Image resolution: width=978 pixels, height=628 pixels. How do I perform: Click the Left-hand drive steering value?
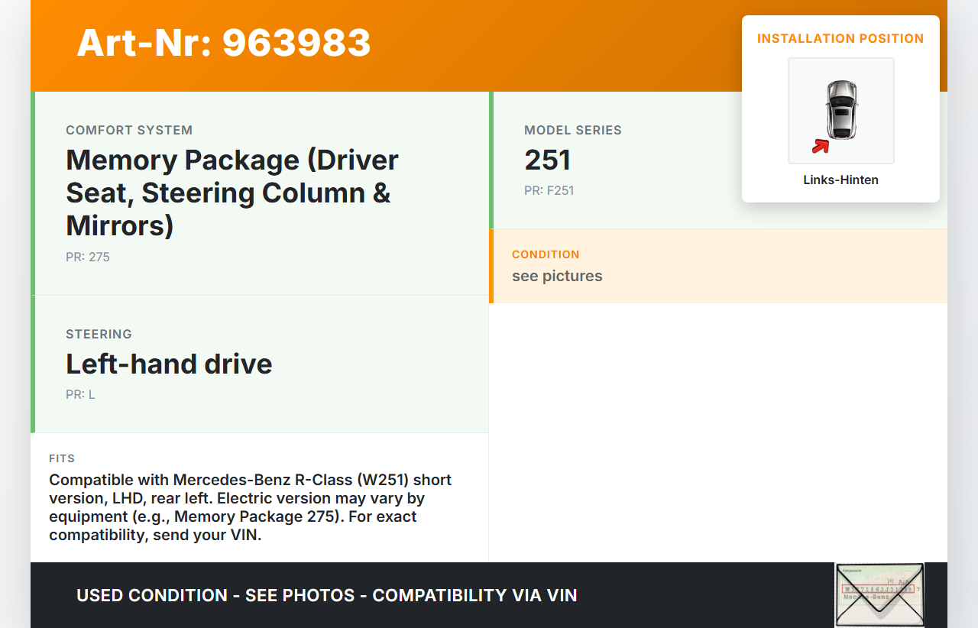[x=169, y=364]
